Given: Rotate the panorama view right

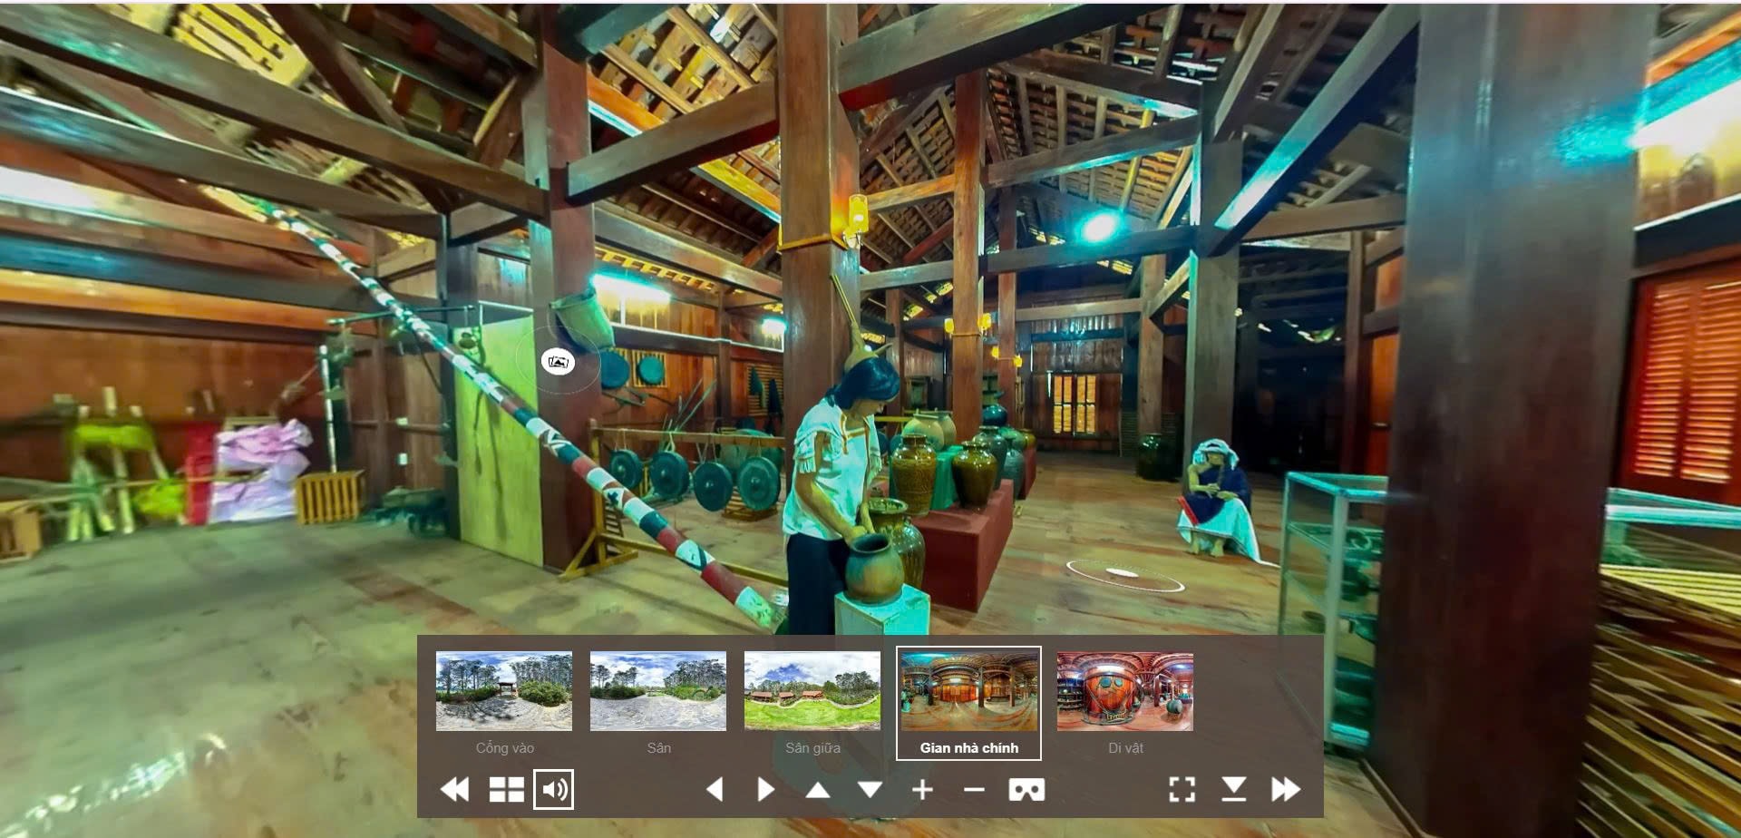Looking at the screenshot, I should click(766, 789).
